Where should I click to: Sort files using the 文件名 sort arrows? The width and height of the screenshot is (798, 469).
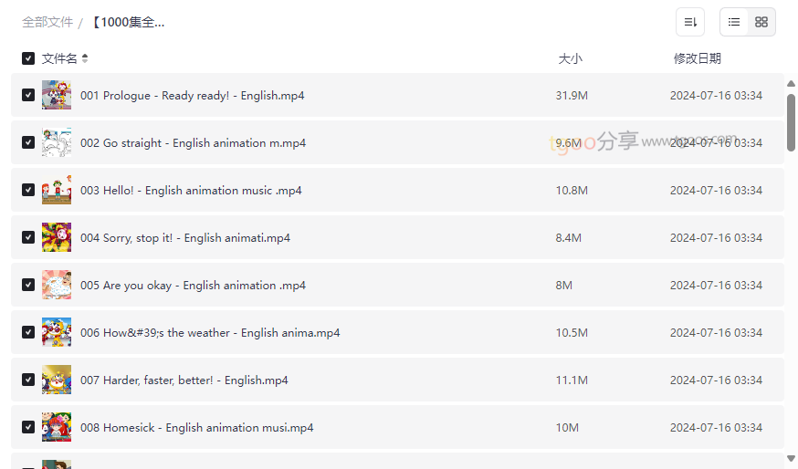coord(85,58)
